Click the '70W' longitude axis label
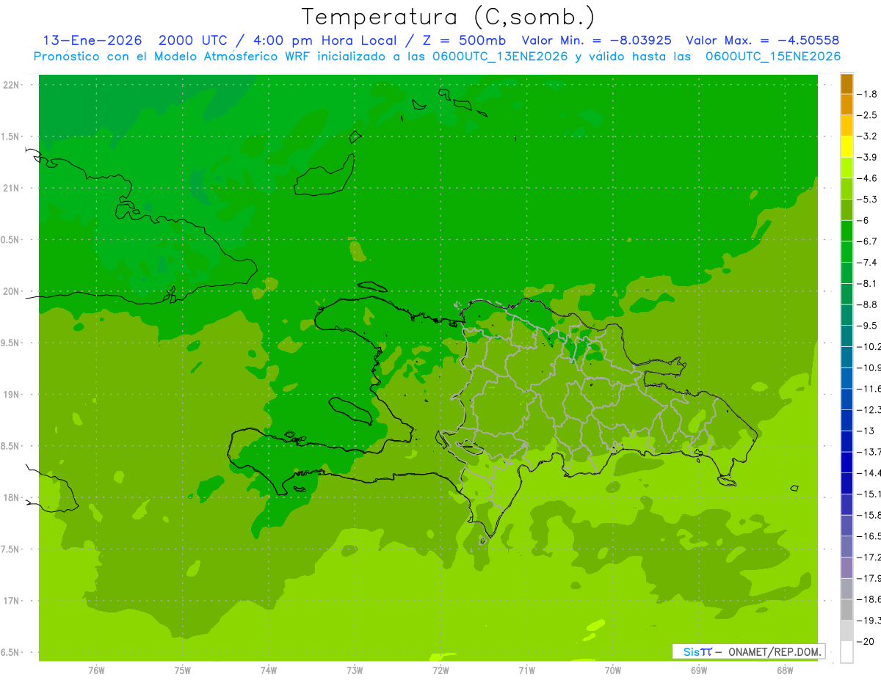 (x=613, y=670)
